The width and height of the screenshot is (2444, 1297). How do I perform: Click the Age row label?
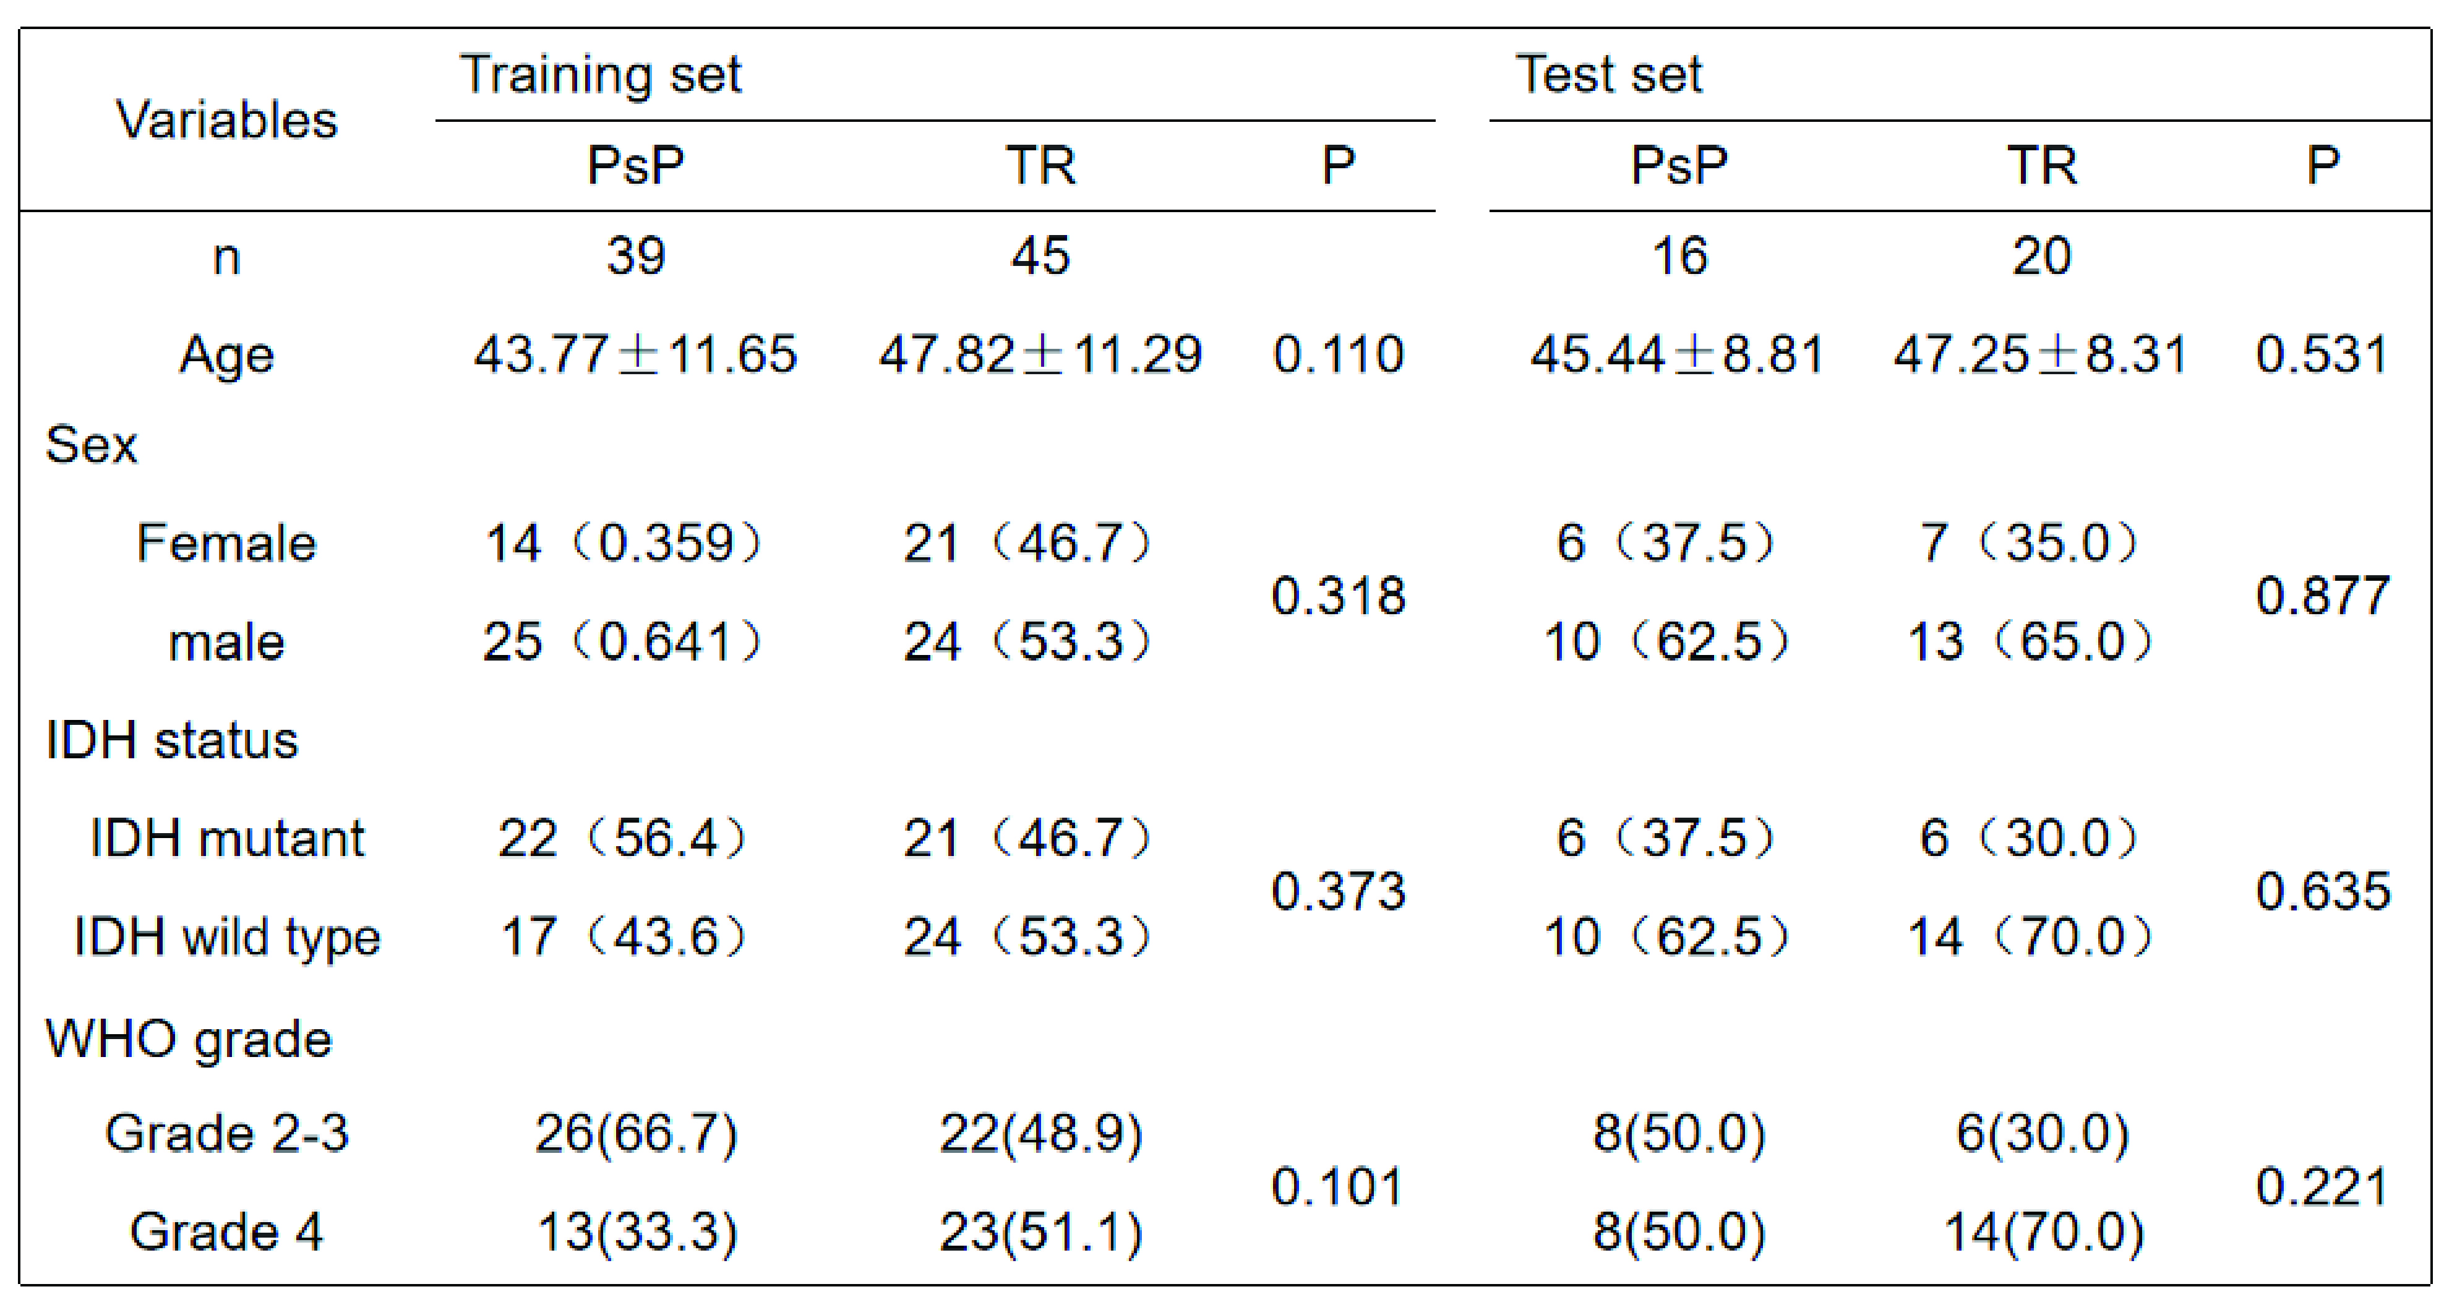[227, 356]
